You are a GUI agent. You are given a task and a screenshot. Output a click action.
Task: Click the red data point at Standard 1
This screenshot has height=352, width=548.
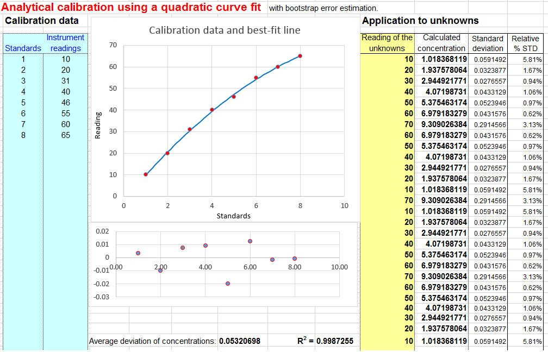click(145, 174)
